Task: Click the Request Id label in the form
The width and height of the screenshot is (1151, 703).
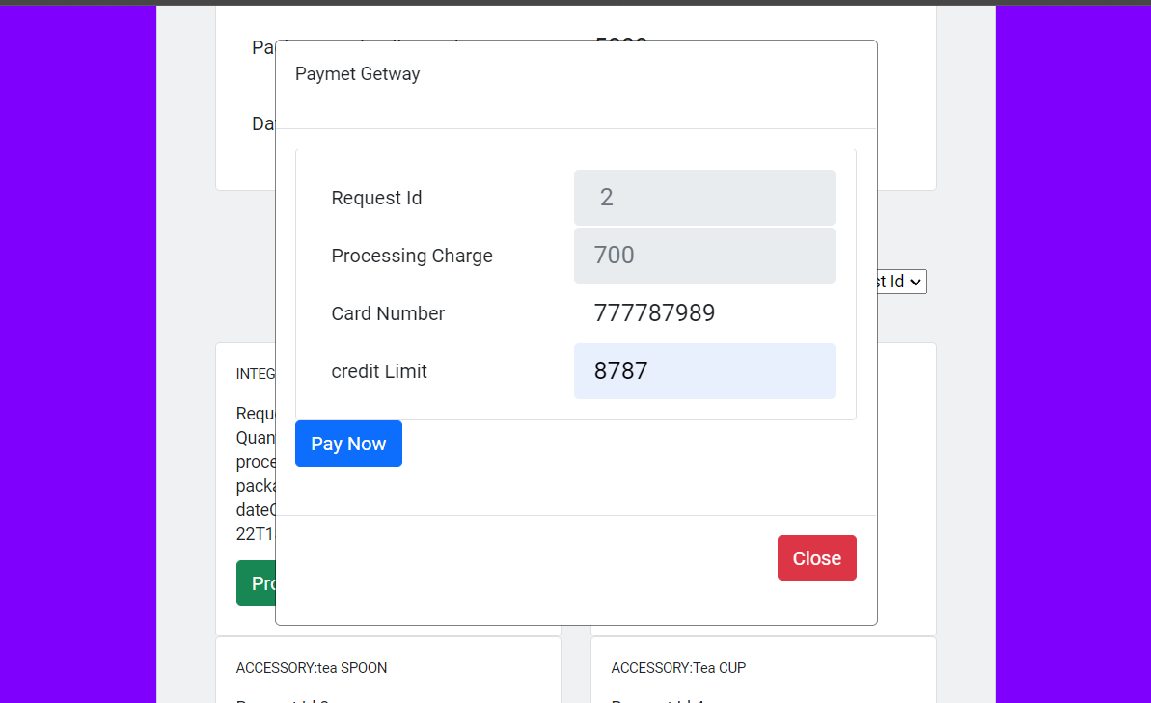Action: click(376, 198)
